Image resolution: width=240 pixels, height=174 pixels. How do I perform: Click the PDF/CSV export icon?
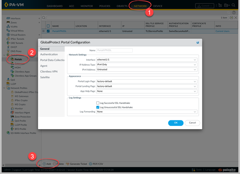point(91,164)
